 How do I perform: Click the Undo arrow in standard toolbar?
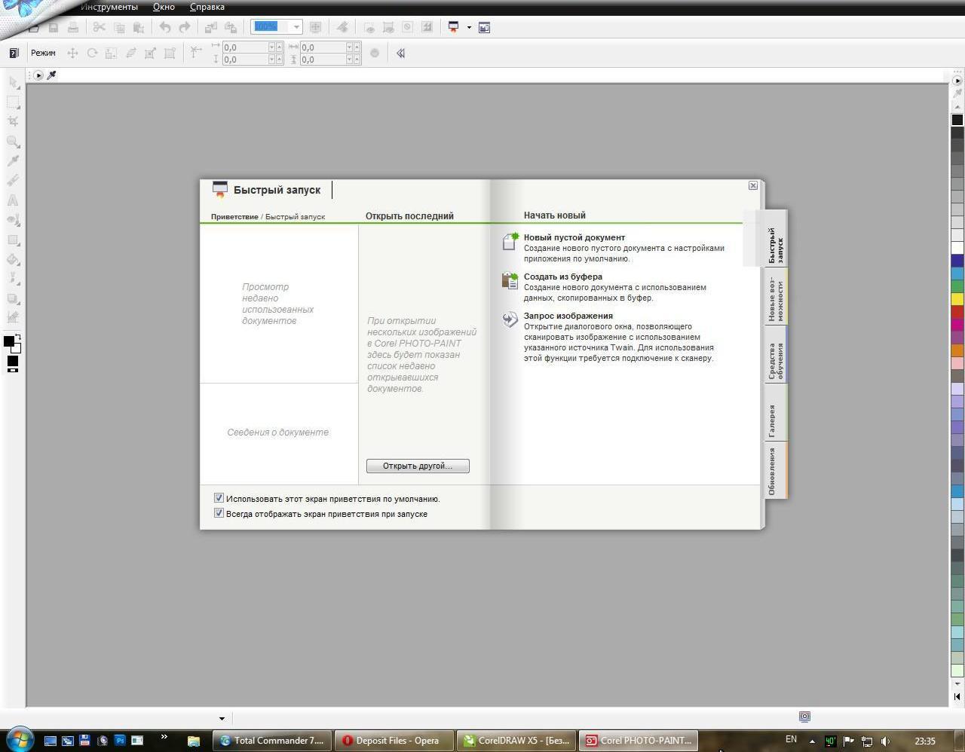164,27
